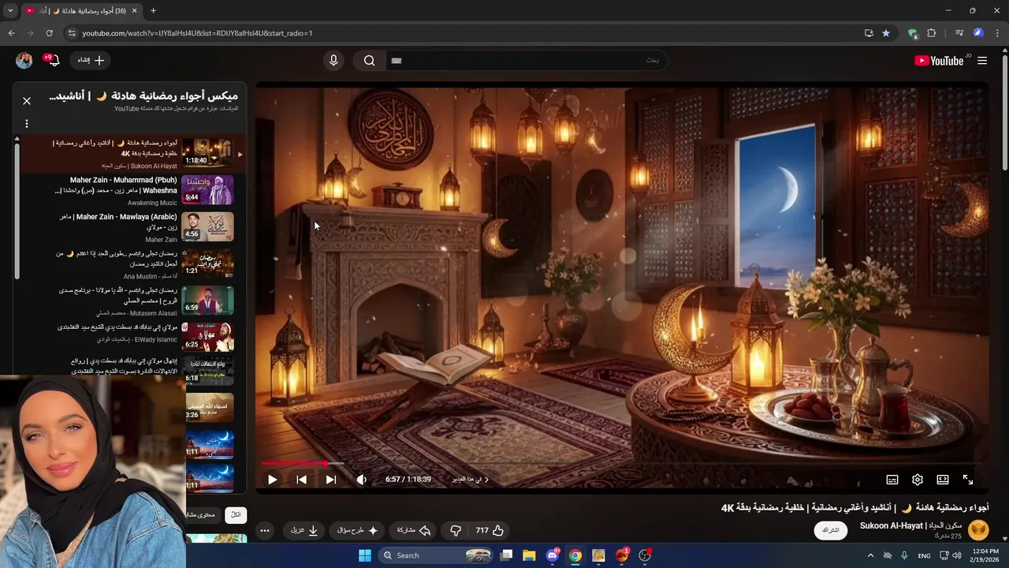The width and height of the screenshot is (1009, 568).
Task: Open File Explorer from the taskbar
Action: [x=529, y=555]
